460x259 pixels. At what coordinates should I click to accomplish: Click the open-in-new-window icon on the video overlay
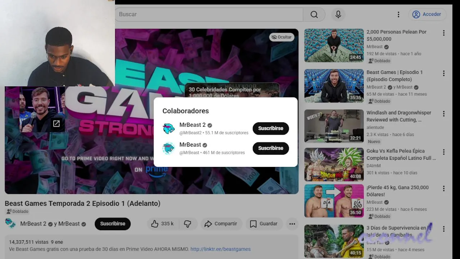pos(56,124)
